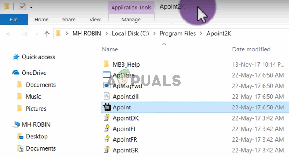The height and width of the screenshot is (157, 289).
Task: Click the Documents icon under MH ROBIN
Action: (20, 148)
